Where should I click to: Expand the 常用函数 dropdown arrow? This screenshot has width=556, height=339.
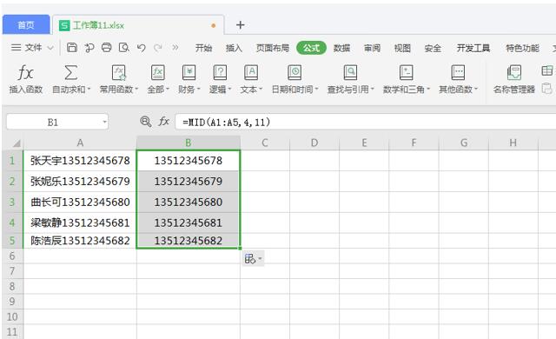pyautogui.click(x=137, y=90)
